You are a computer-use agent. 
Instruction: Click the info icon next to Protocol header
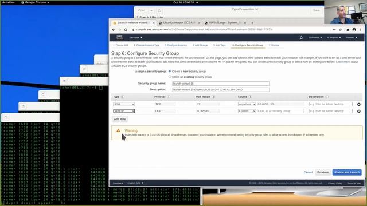click(169, 97)
